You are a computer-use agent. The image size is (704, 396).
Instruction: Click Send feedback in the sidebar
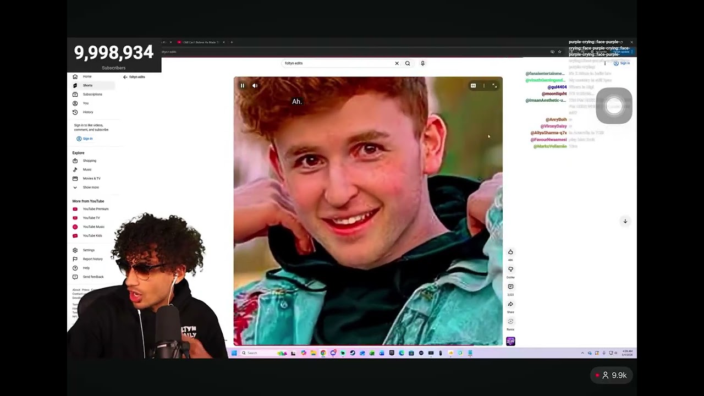pos(94,277)
